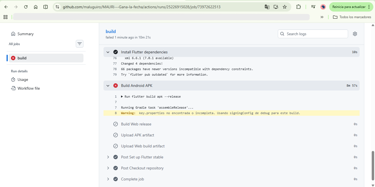Open the apps grid in bookmarks bar
Image resolution: width=375 pixels, height=187 pixels.
tap(5, 17)
